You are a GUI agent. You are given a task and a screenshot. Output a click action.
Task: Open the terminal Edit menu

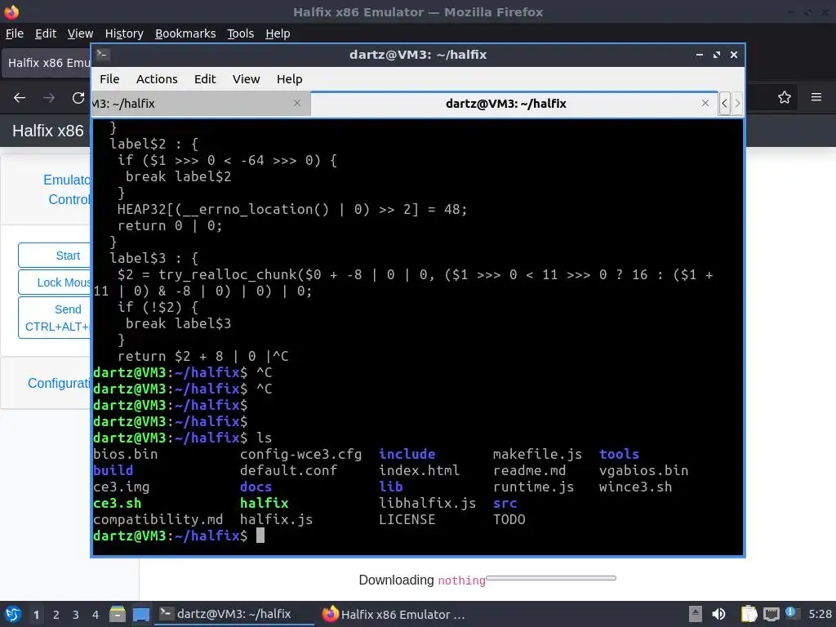pos(205,79)
